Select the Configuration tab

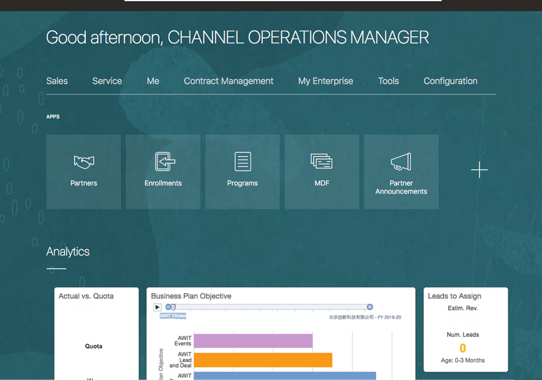point(450,81)
